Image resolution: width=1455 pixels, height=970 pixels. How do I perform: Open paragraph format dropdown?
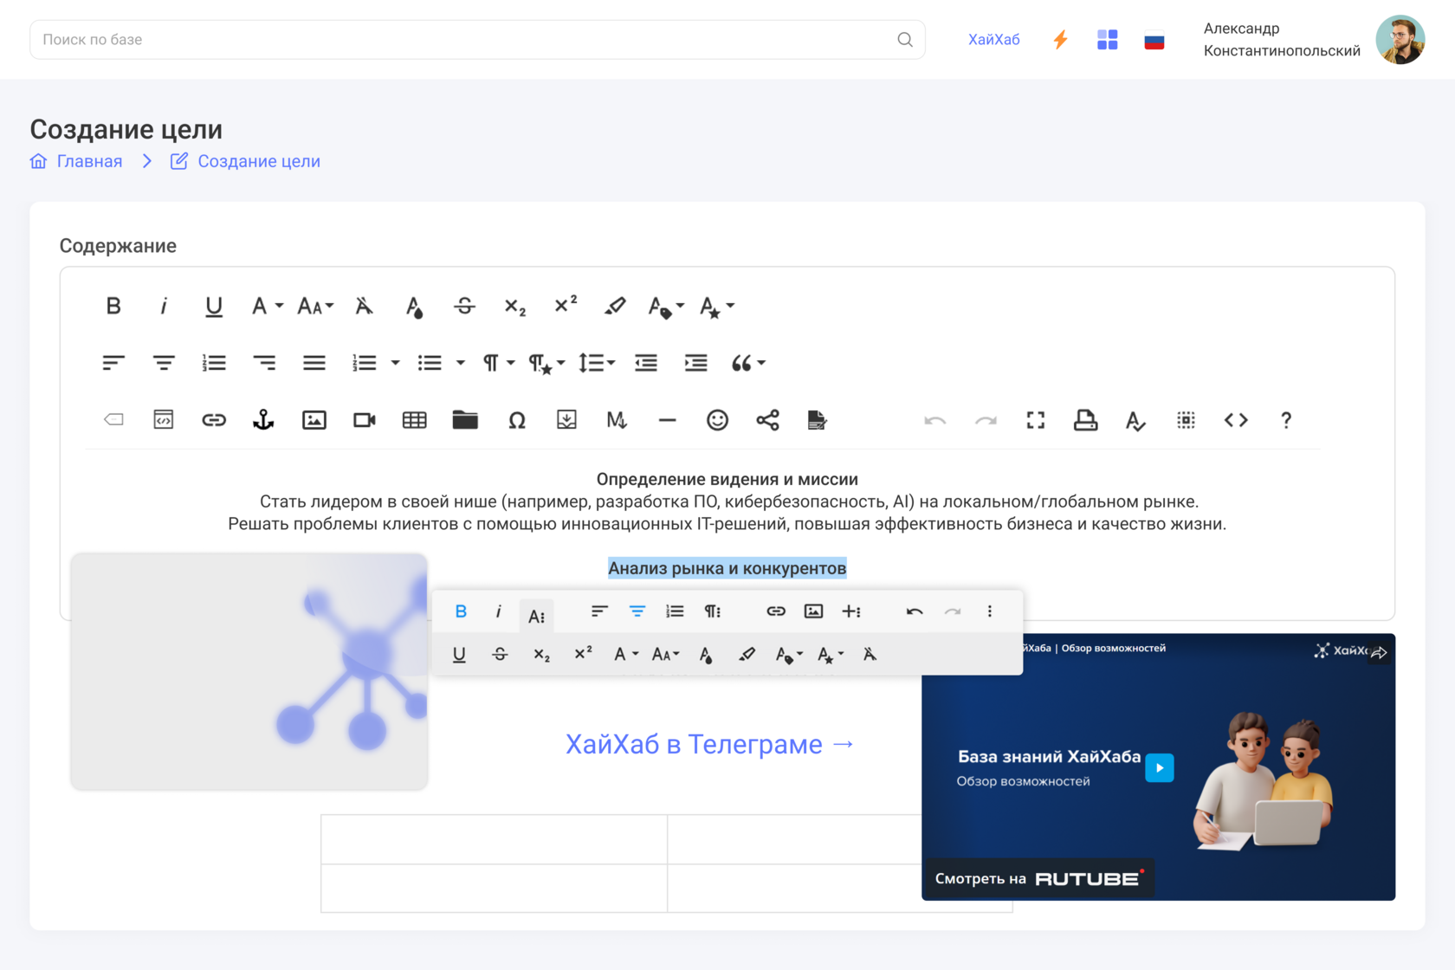coord(498,363)
